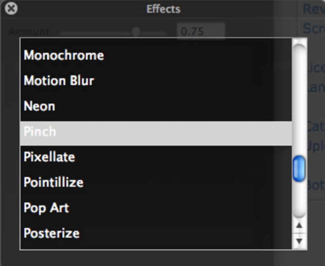Viewport: 325px width, 266px height.
Task: Click the Amount label
Action: point(29,32)
